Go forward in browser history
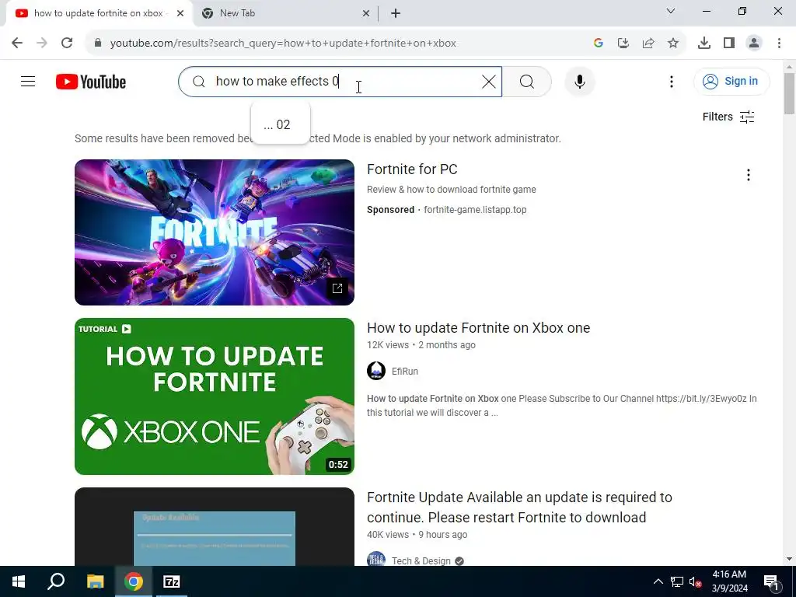Image resolution: width=796 pixels, height=597 pixels. pyautogui.click(x=42, y=43)
